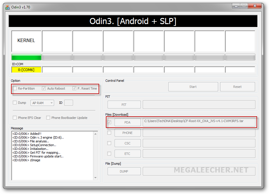The height and width of the screenshot is (194, 269).
Task: Click the 'SetupConnection..' log line
Action: click(34, 145)
